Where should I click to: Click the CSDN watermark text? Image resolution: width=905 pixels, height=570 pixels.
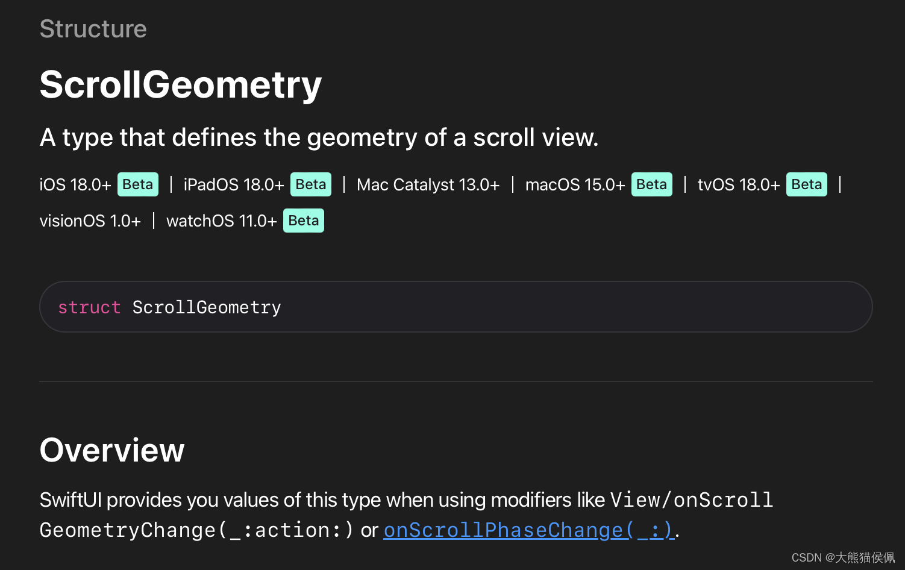click(x=843, y=557)
